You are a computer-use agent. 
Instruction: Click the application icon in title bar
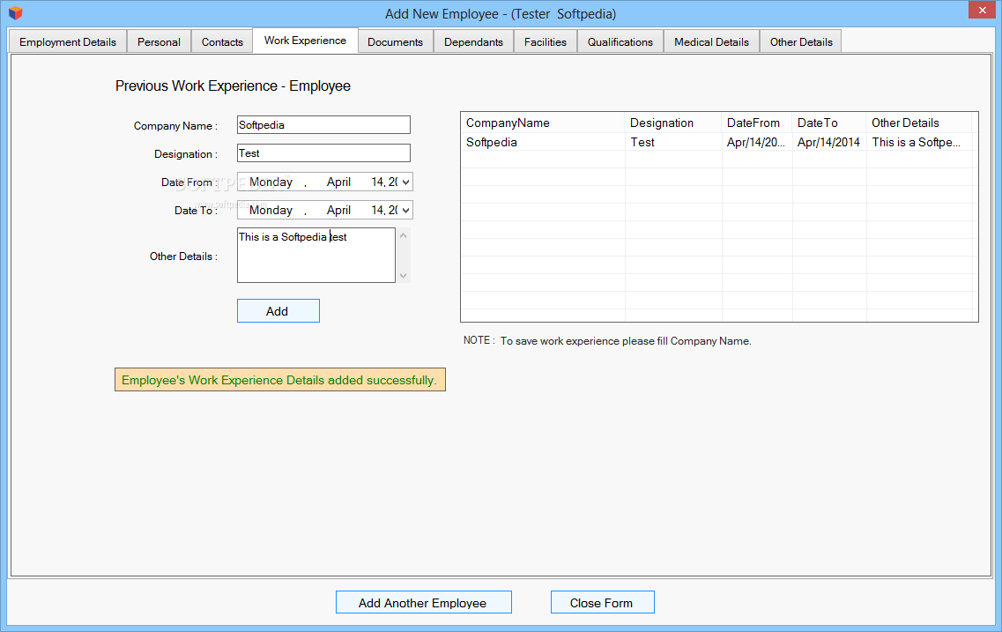[x=15, y=12]
